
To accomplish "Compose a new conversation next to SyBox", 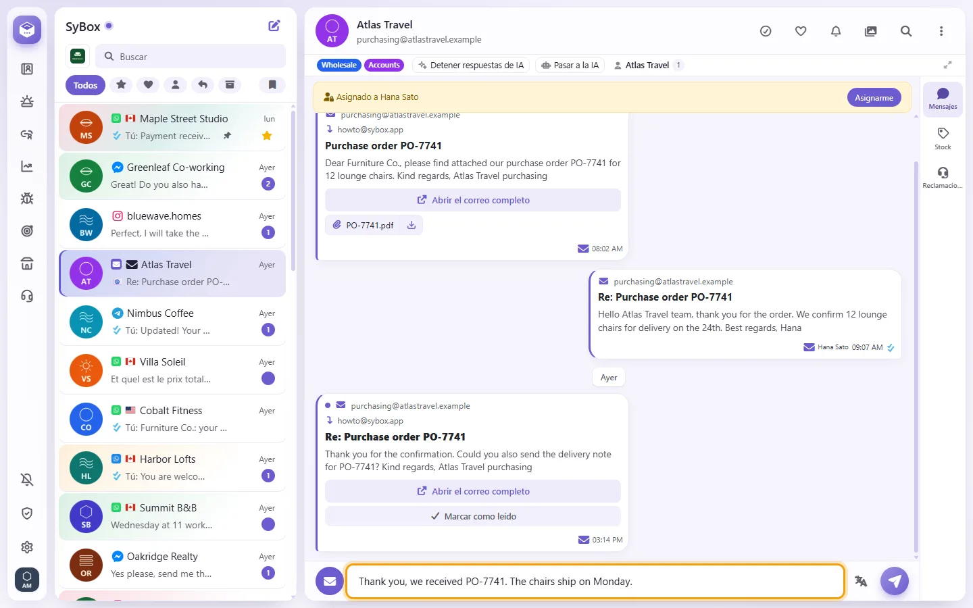I will tap(274, 26).
